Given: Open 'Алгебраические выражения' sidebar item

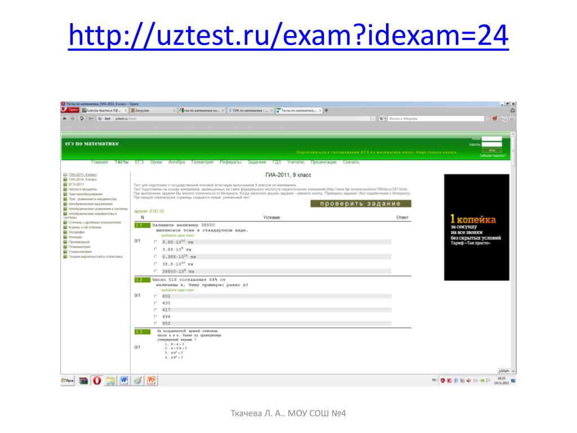Looking at the screenshot, I should [91, 204].
